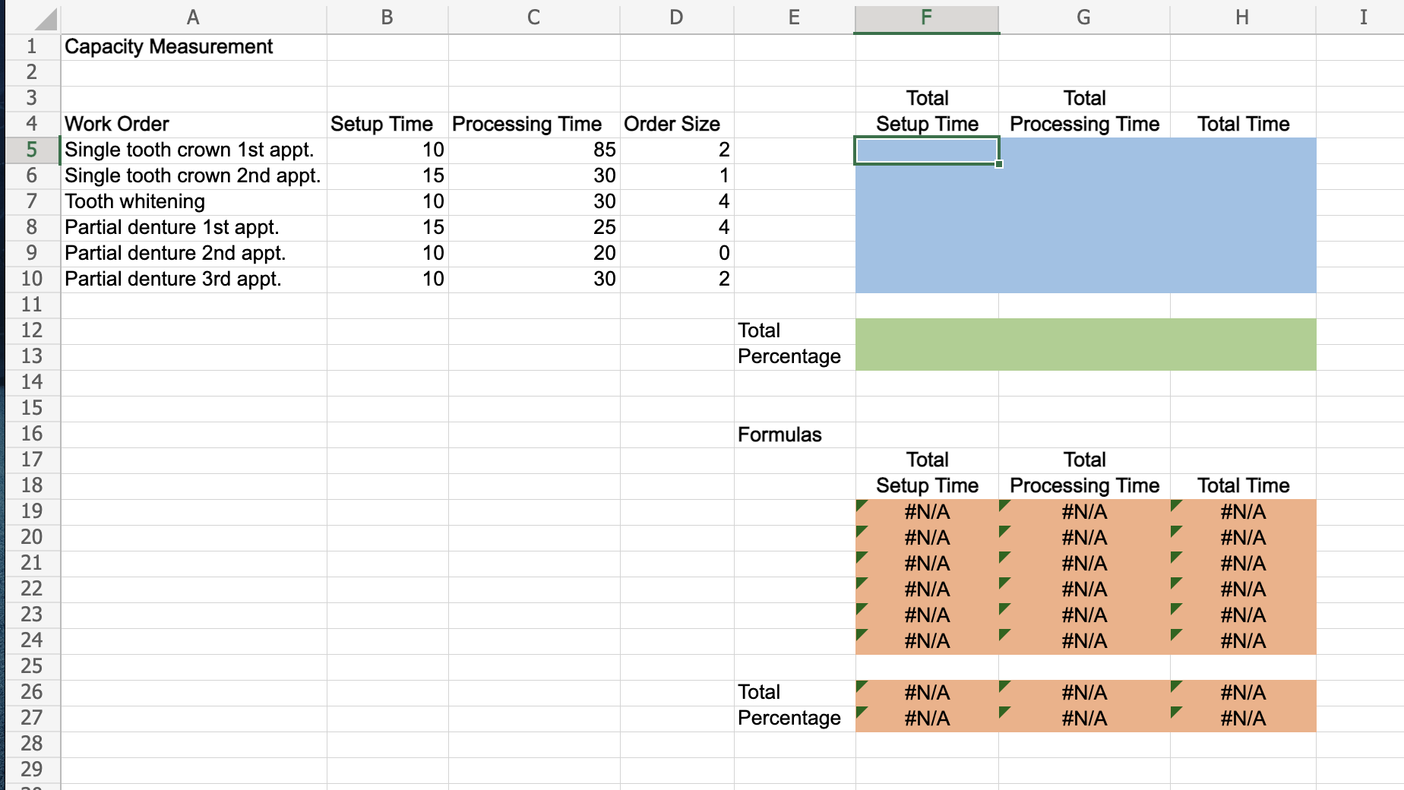This screenshot has height=790, width=1404.
Task: Select 'Single tooth crown 1st appt.' cell
Action: pyautogui.click(x=193, y=150)
